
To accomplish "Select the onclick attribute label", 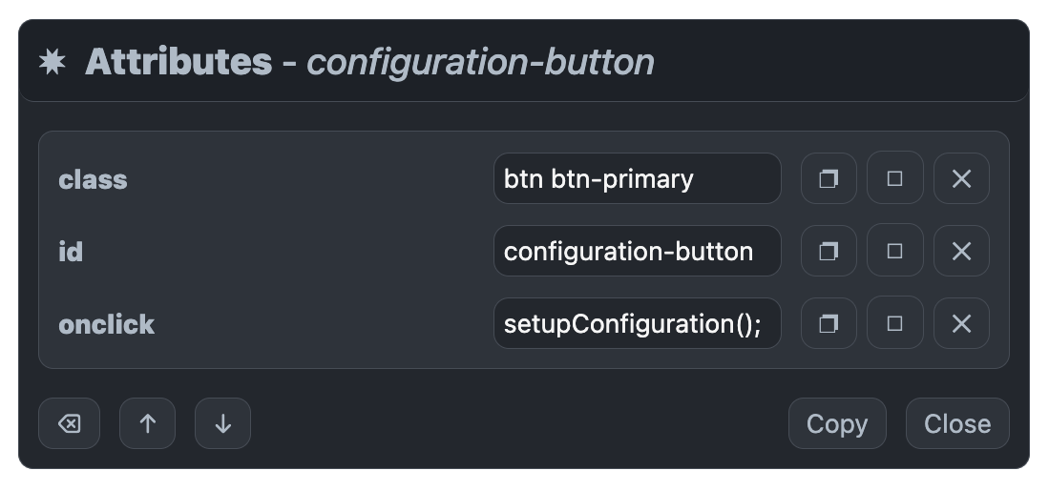I will click(x=106, y=325).
